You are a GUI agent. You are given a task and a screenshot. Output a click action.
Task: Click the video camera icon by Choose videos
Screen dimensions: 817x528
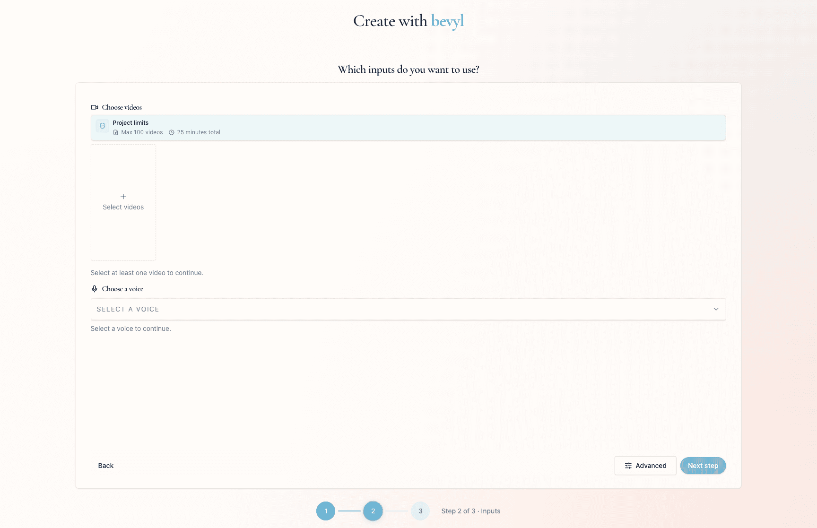(95, 107)
